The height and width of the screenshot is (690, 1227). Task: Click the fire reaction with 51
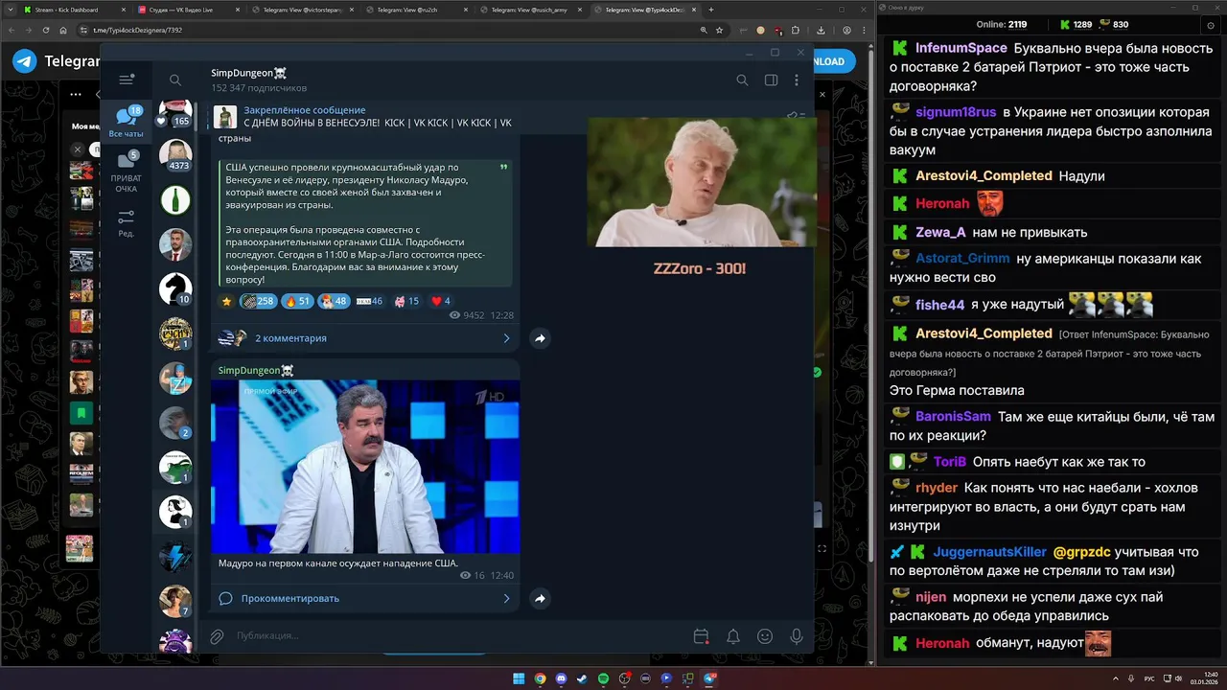point(298,301)
